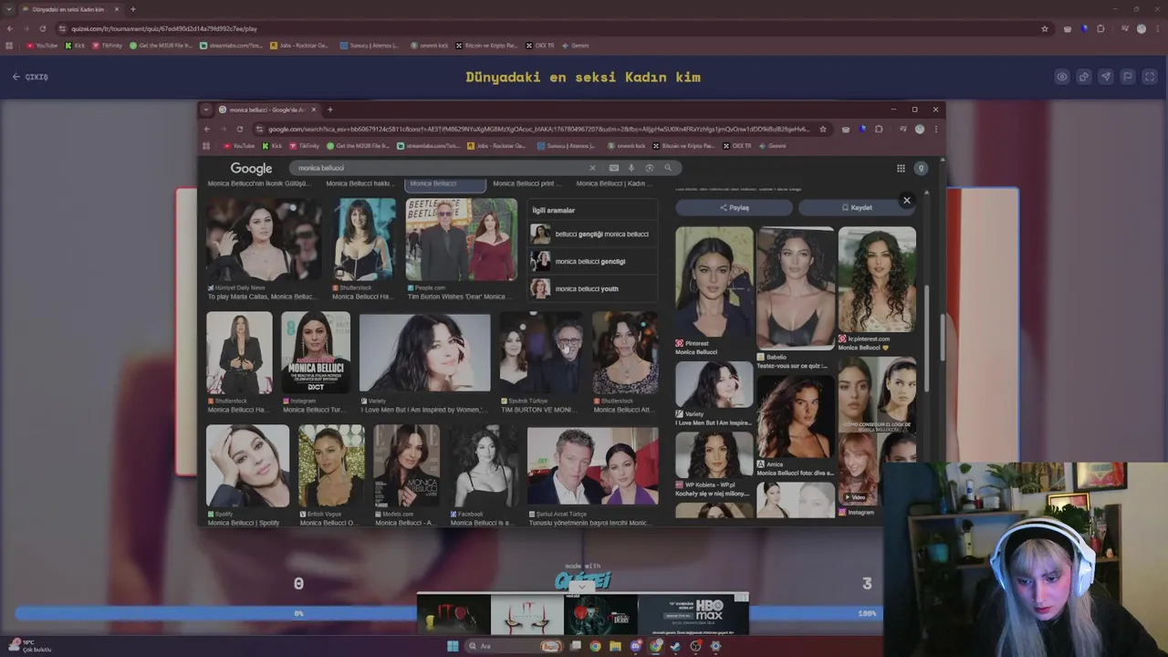Open the Windows Start menu
This screenshot has height=657, width=1168.
[452, 646]
